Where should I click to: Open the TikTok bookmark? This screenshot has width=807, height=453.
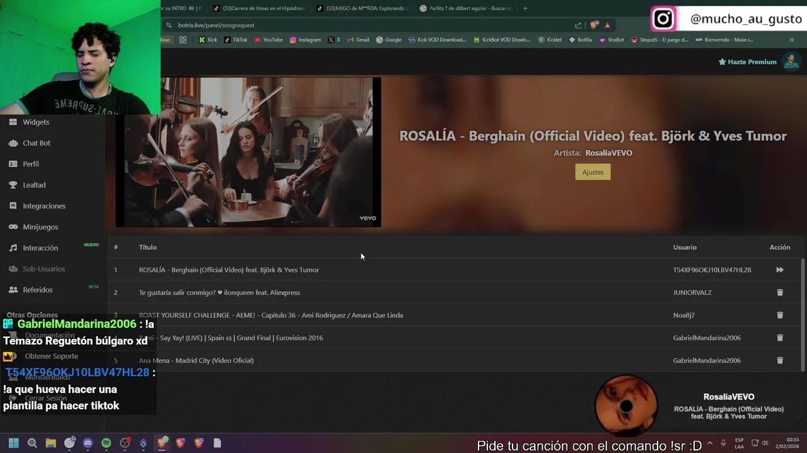pyautogui.click(x=236, y=40)
